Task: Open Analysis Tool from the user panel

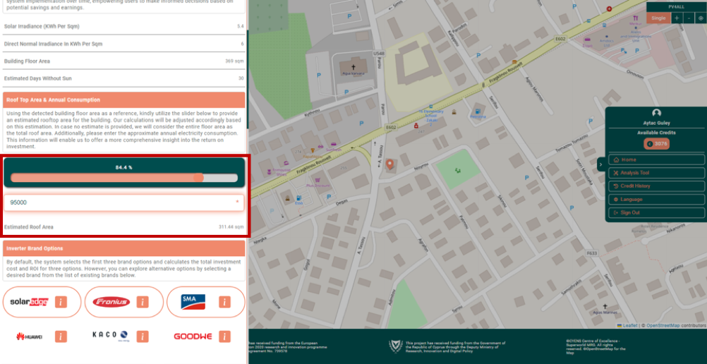Action: point(656,173)
